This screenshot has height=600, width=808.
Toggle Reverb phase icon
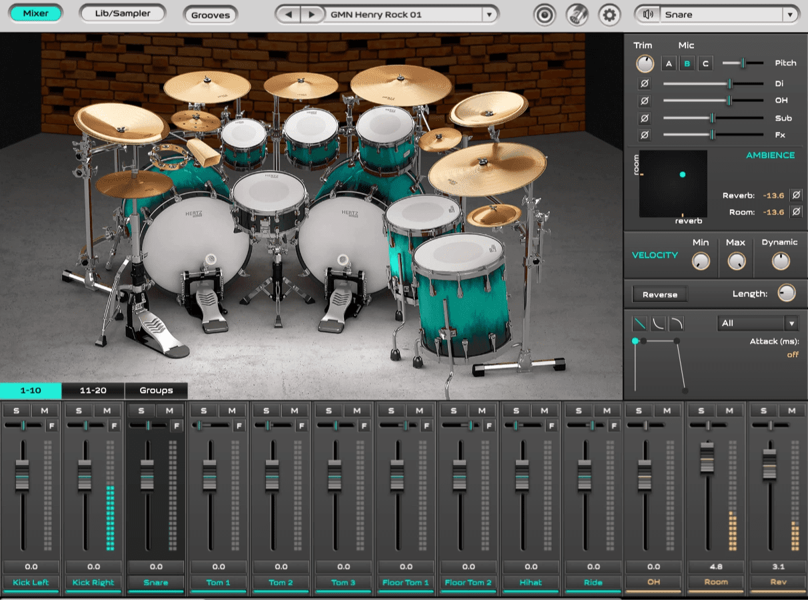[x=795, y=195]
